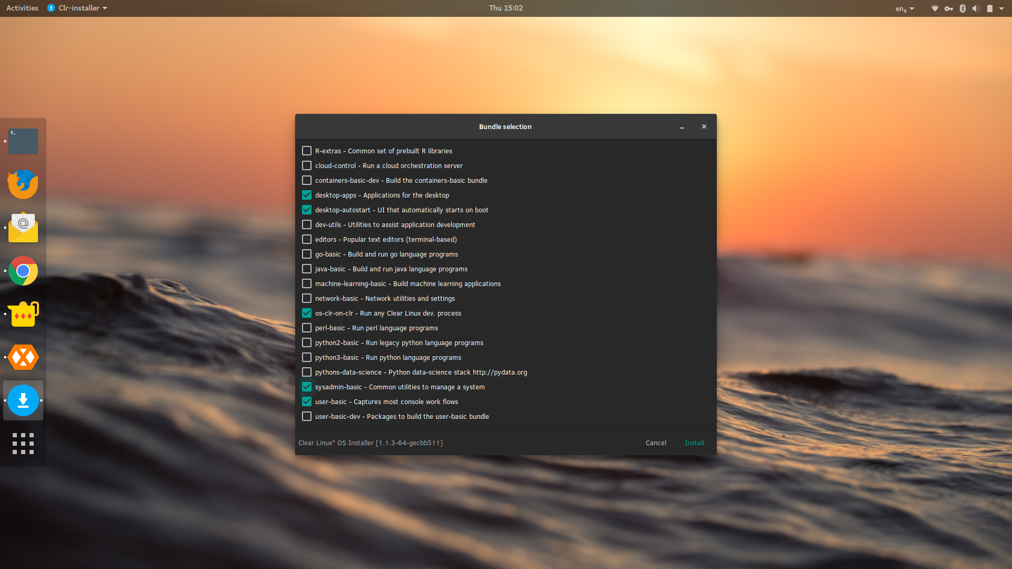
Task: Close the Bundle selection window
Action: (704, 126)
